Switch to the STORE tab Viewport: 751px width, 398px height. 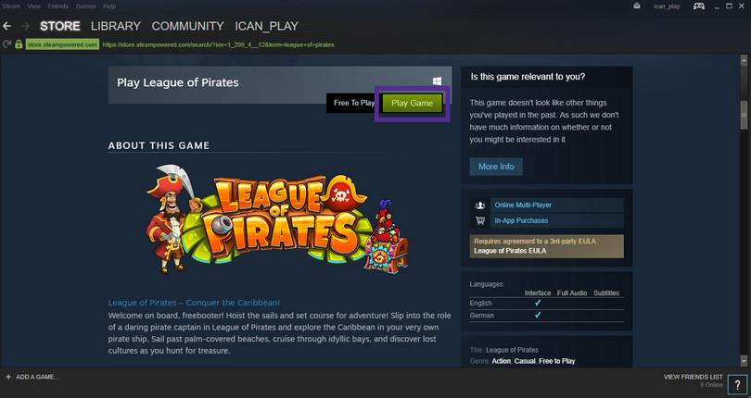click(x=60, y=26)
